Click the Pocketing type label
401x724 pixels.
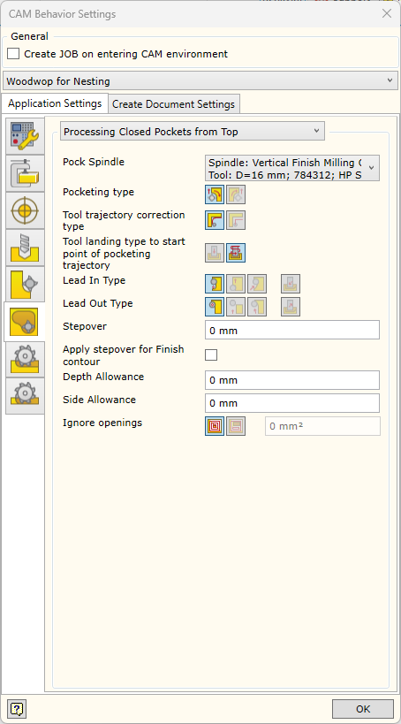click(x=98, y=192)
